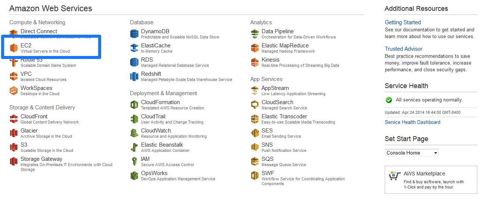Click the SES email icon
The height and width of the screenshot is (209, 484).
pos(255,133)
